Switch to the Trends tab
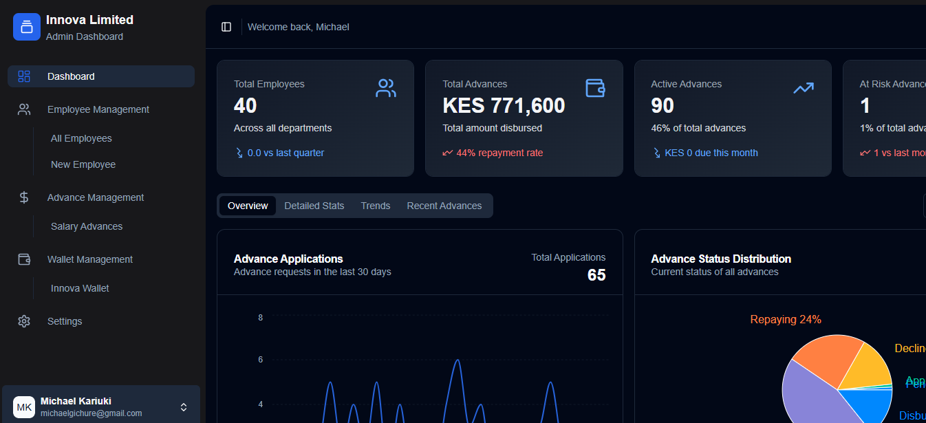The image size is (926, 423). [x=376, y=206]
